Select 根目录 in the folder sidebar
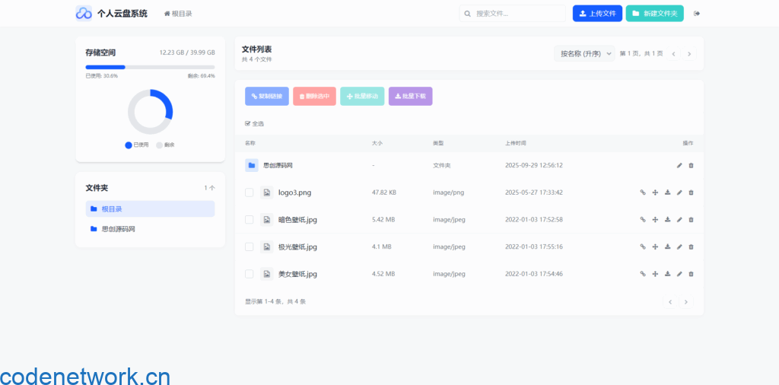This screenshot has width=779, height=385. point(150,208)
